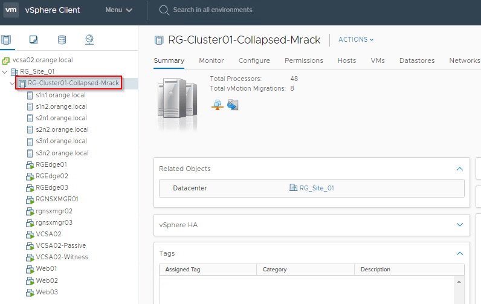Sort by Description column header

pyautogui.click(x=409, y=270)
